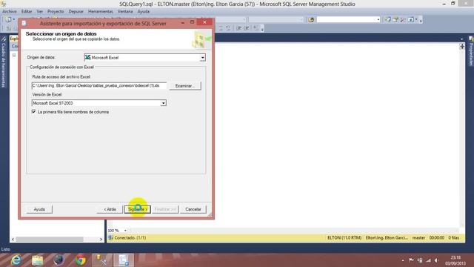
Task: Click the toolbox toolbar icon with yellow top
Action: pyautogui.click(x=395, y=20)
